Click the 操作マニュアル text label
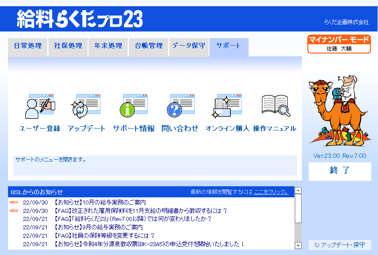Viewport: 378px width, 255px height. coord(274,128)
